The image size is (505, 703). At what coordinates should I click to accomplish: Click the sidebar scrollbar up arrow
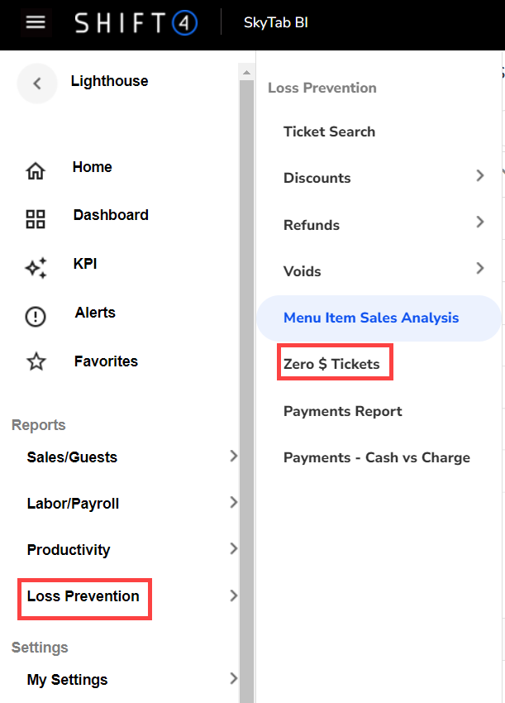pos(245,73)
